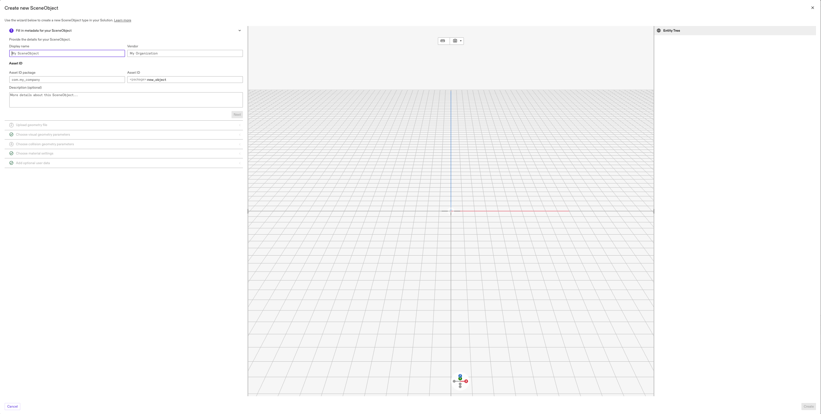Screen dimensions: 821x414
Task: Open the Upload geometry file step
Action: (31, 125)
